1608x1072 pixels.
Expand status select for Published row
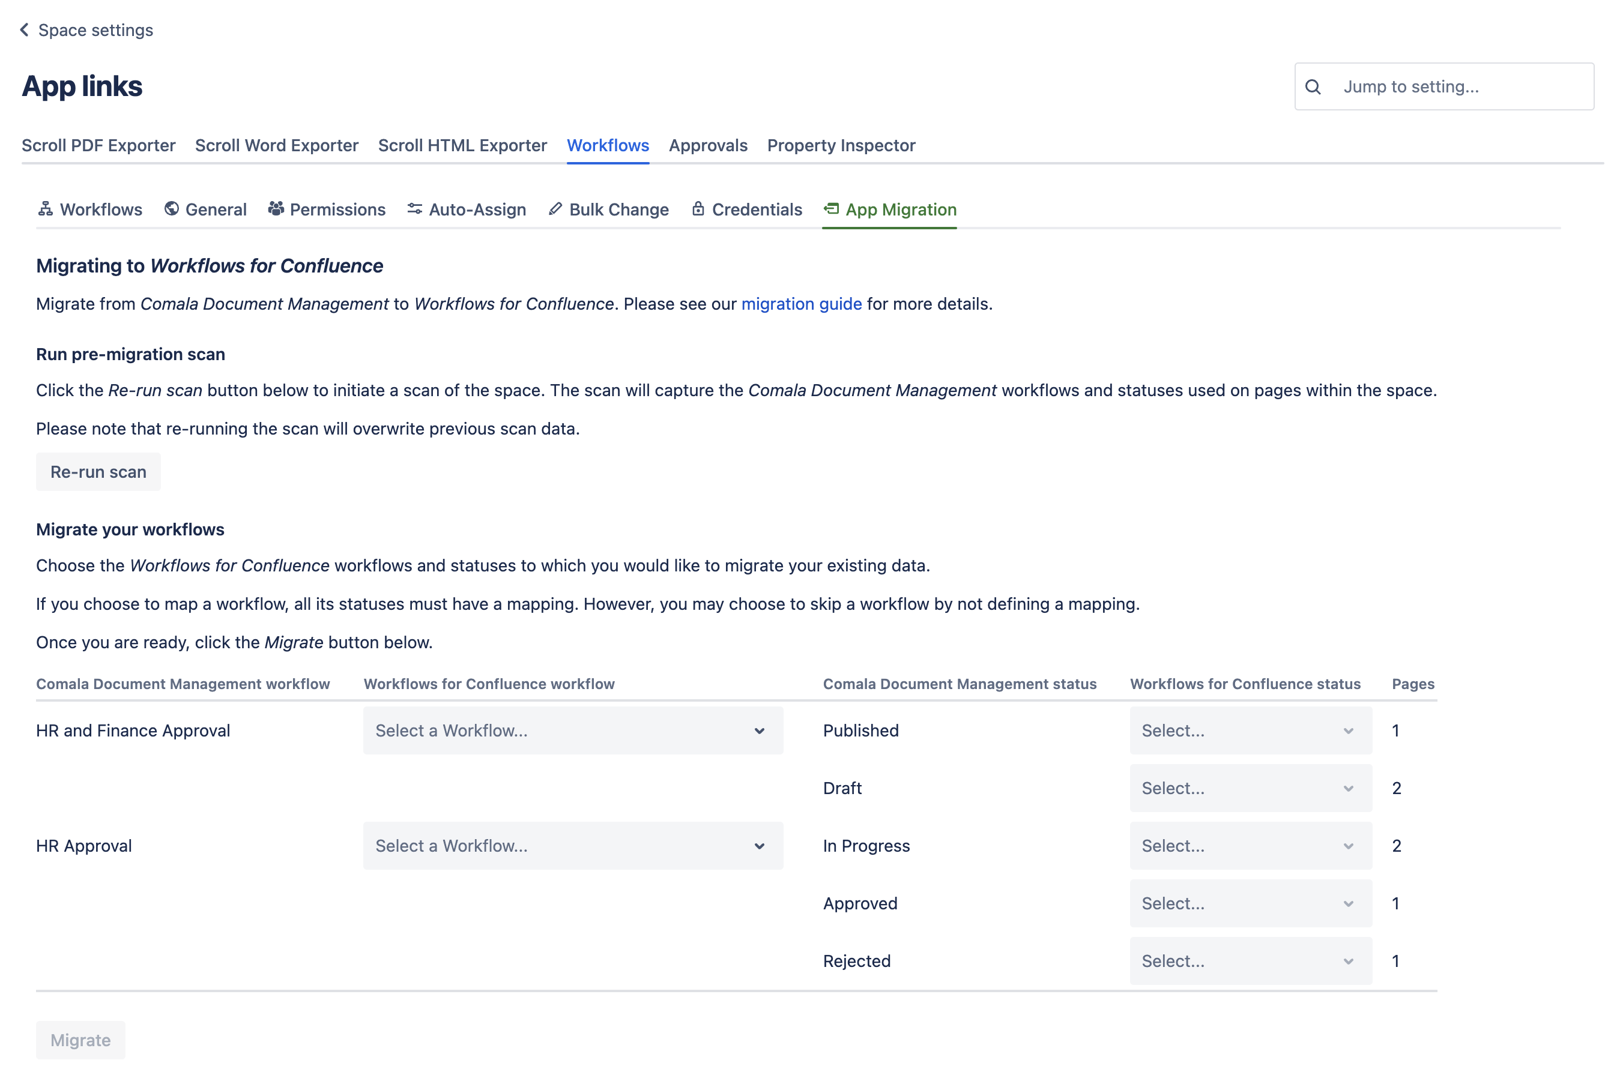click(1250, 730)
